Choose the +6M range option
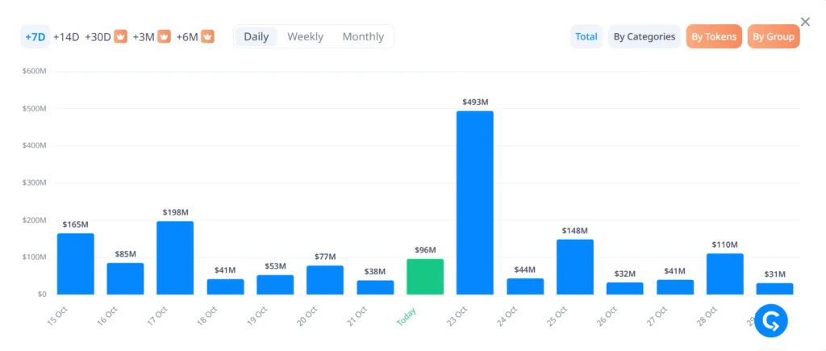 187,36
